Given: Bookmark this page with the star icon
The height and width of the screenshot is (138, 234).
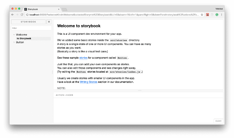Looking at the screenshot, I should [202, 15].
